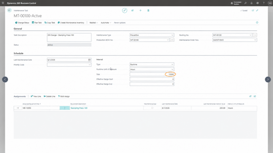Open the user account avatar

click(270, 3)
